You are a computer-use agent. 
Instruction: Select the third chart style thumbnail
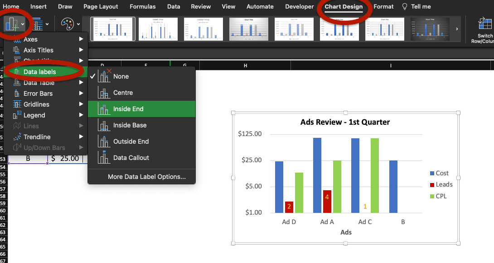[203, 28]
